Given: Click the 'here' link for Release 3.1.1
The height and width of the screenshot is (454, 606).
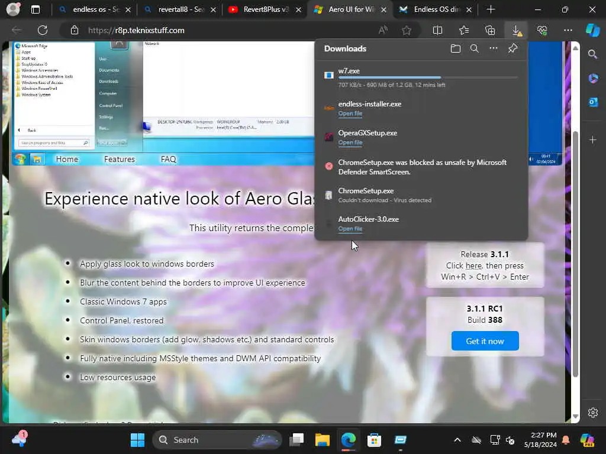Looking at the screenshot, I should [x=473, y=265].
